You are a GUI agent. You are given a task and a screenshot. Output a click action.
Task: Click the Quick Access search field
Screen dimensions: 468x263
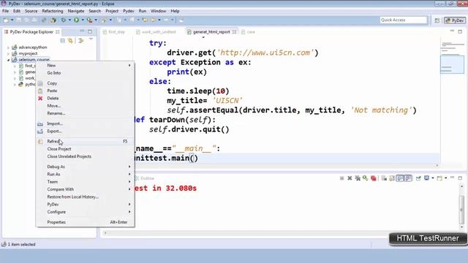click(x=404, y=20)
